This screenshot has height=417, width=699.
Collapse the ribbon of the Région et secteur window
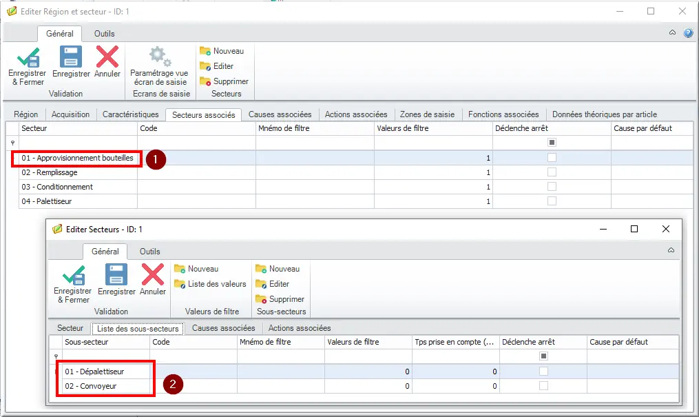[672, 32]
